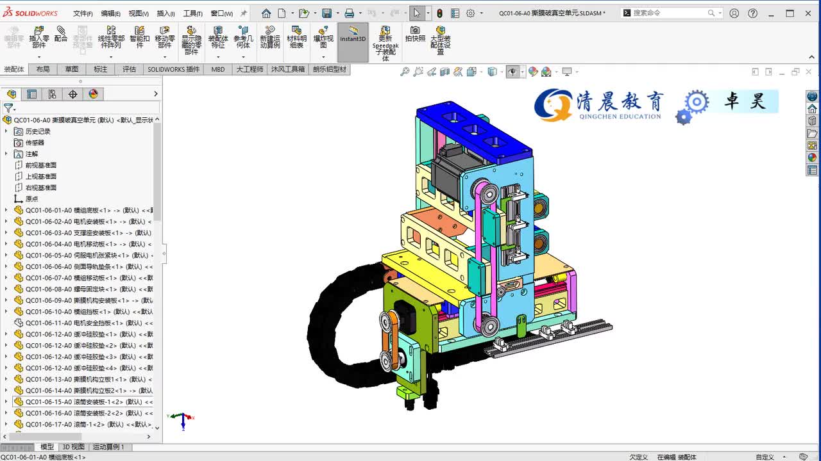The image size is (821, 461).
Task: Click the Save floppy disk icon
Action: (x=326, y=13)
